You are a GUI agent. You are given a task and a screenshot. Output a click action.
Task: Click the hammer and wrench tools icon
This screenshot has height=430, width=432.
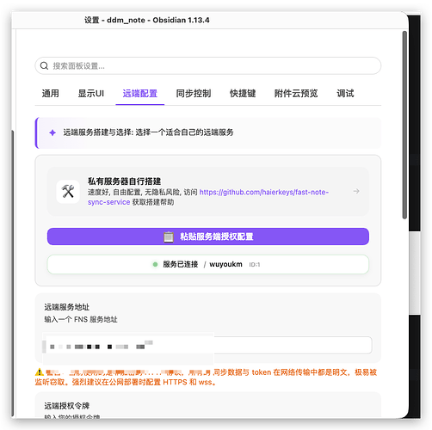click(68, 192)
